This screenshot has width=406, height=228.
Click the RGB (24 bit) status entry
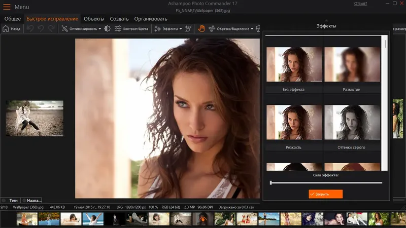pos(171,207)
